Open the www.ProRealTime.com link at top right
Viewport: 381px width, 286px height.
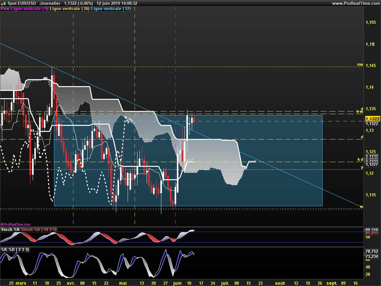(356, 3)
